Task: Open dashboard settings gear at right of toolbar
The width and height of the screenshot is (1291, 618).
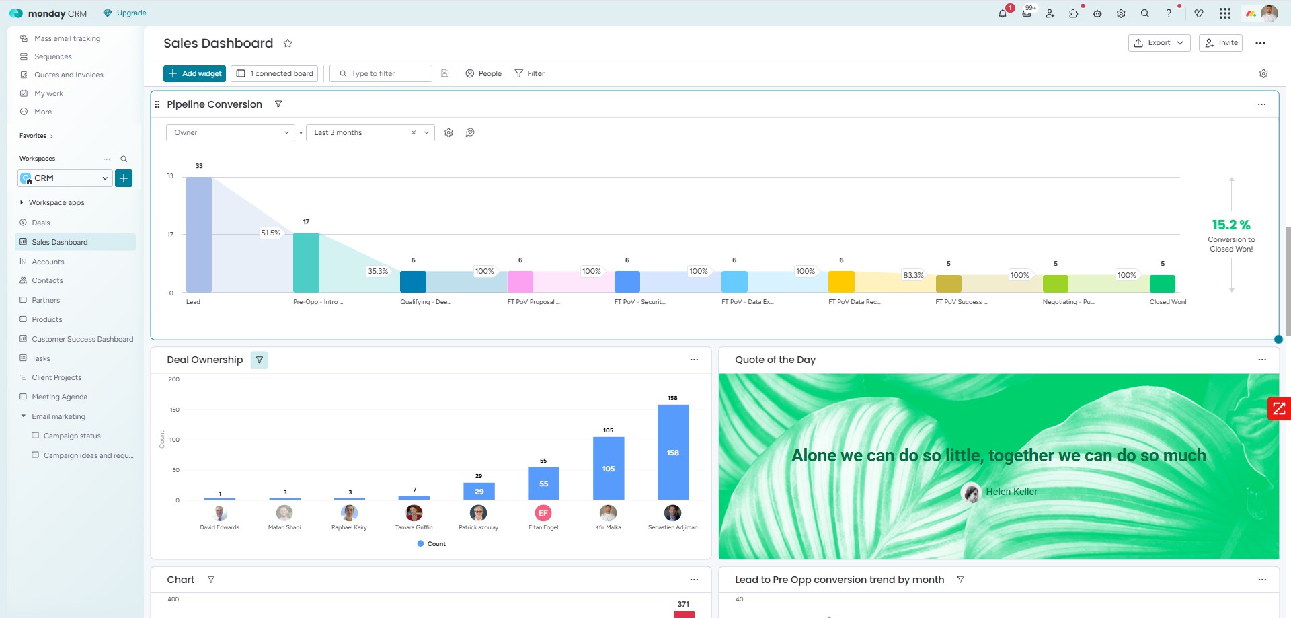Action: coord(1263,73)
